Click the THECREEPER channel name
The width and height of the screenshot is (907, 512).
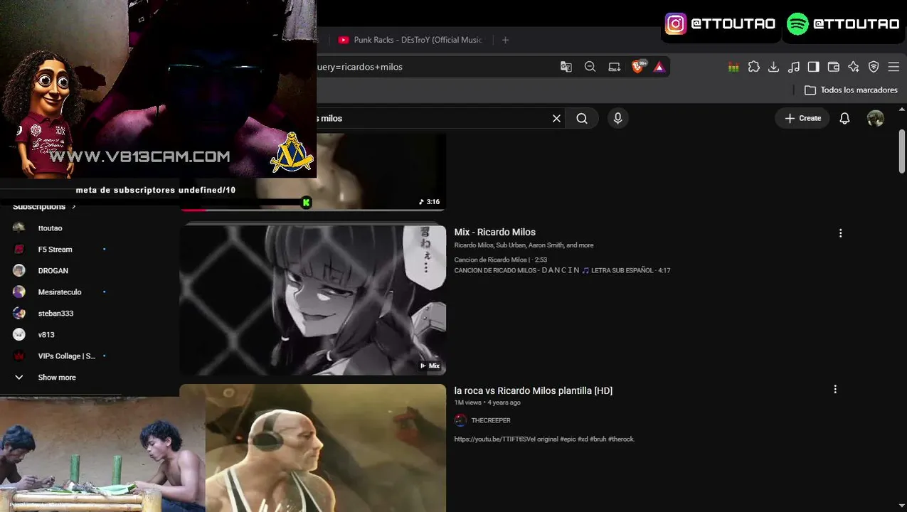(491, 420)
